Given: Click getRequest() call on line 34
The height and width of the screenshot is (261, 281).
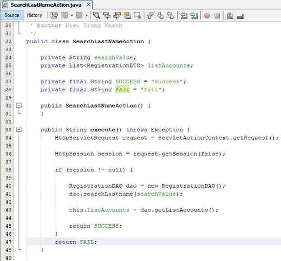Looking at the screenshot, I should click(x=254, y=138).
